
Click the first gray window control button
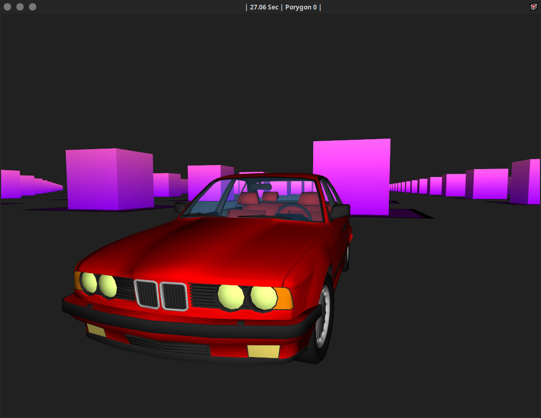pyautogui.click(x=7, y=7)
